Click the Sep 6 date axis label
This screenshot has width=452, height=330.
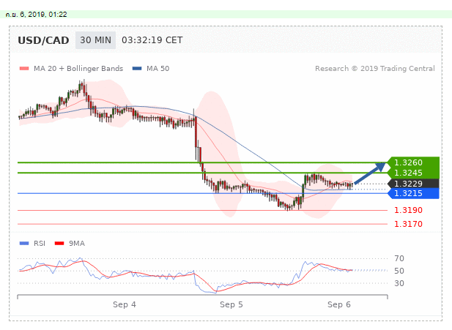pos(339,304)
